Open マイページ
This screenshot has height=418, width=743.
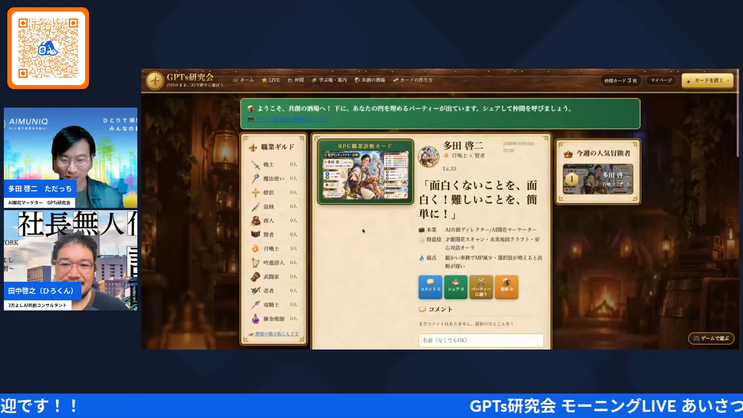(x=661, y=80)
